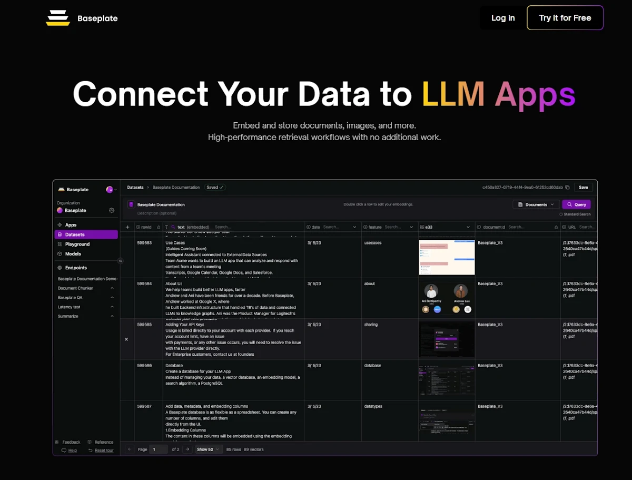632x480 pixels.
Task: Click the info icon beside URL header
Action: click(565, 227)
